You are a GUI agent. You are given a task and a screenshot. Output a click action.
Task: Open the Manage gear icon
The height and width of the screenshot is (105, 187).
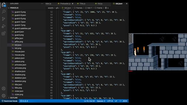[4, 96]
